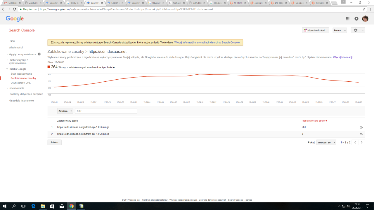Open Panel in the sidebar
The height and width of the screenshot is (210, 374).
[12, 41]
